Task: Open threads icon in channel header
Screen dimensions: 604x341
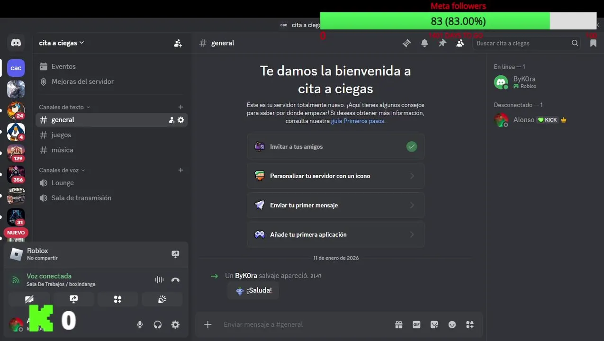Action: pyautogui.click(x=406, y=43)
